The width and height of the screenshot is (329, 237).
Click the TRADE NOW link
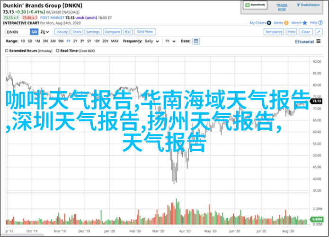(x=282, y=8)
